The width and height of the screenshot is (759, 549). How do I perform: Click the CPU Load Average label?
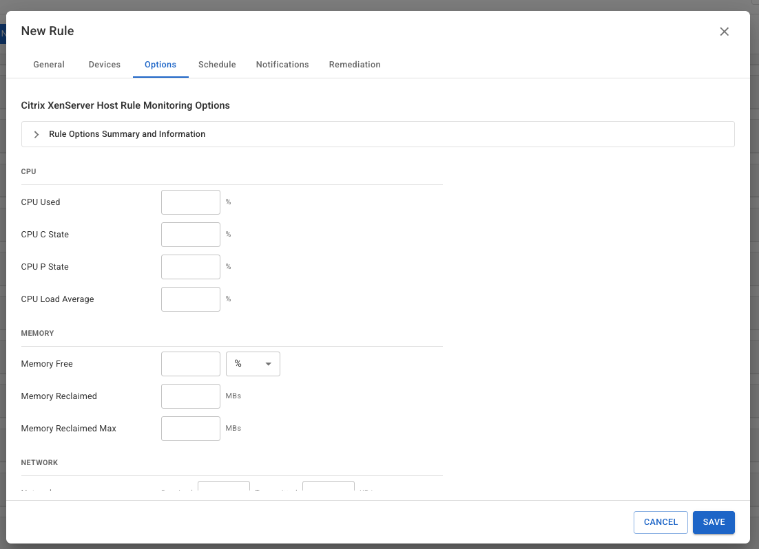coord(58,299)
